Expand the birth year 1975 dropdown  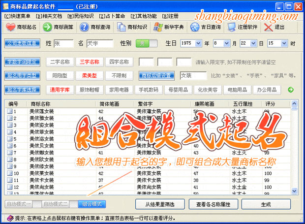tap(198, 43)
